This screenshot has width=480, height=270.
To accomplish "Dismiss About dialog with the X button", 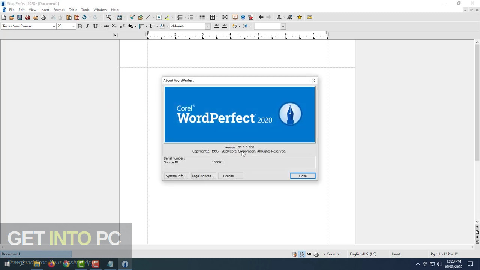I will click(x=313, y=80).
